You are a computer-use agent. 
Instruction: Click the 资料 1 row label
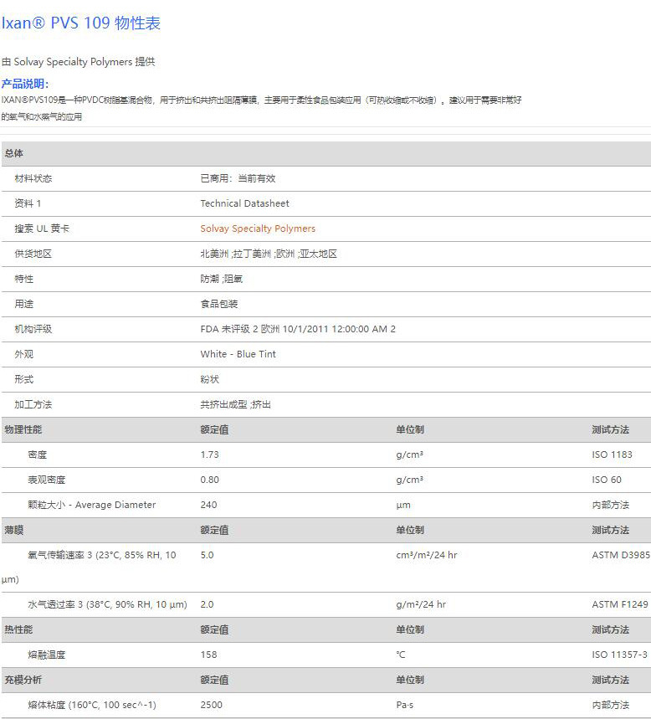pyautogui.click(x=28, y=203)
